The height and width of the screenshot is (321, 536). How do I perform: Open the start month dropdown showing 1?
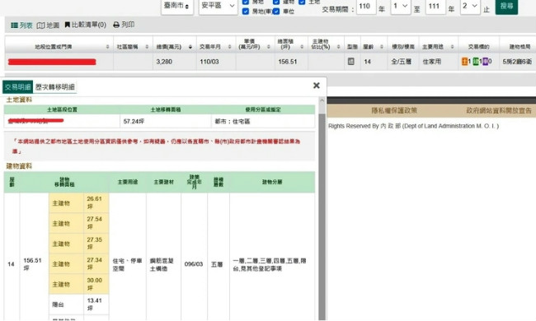point(401,6)
